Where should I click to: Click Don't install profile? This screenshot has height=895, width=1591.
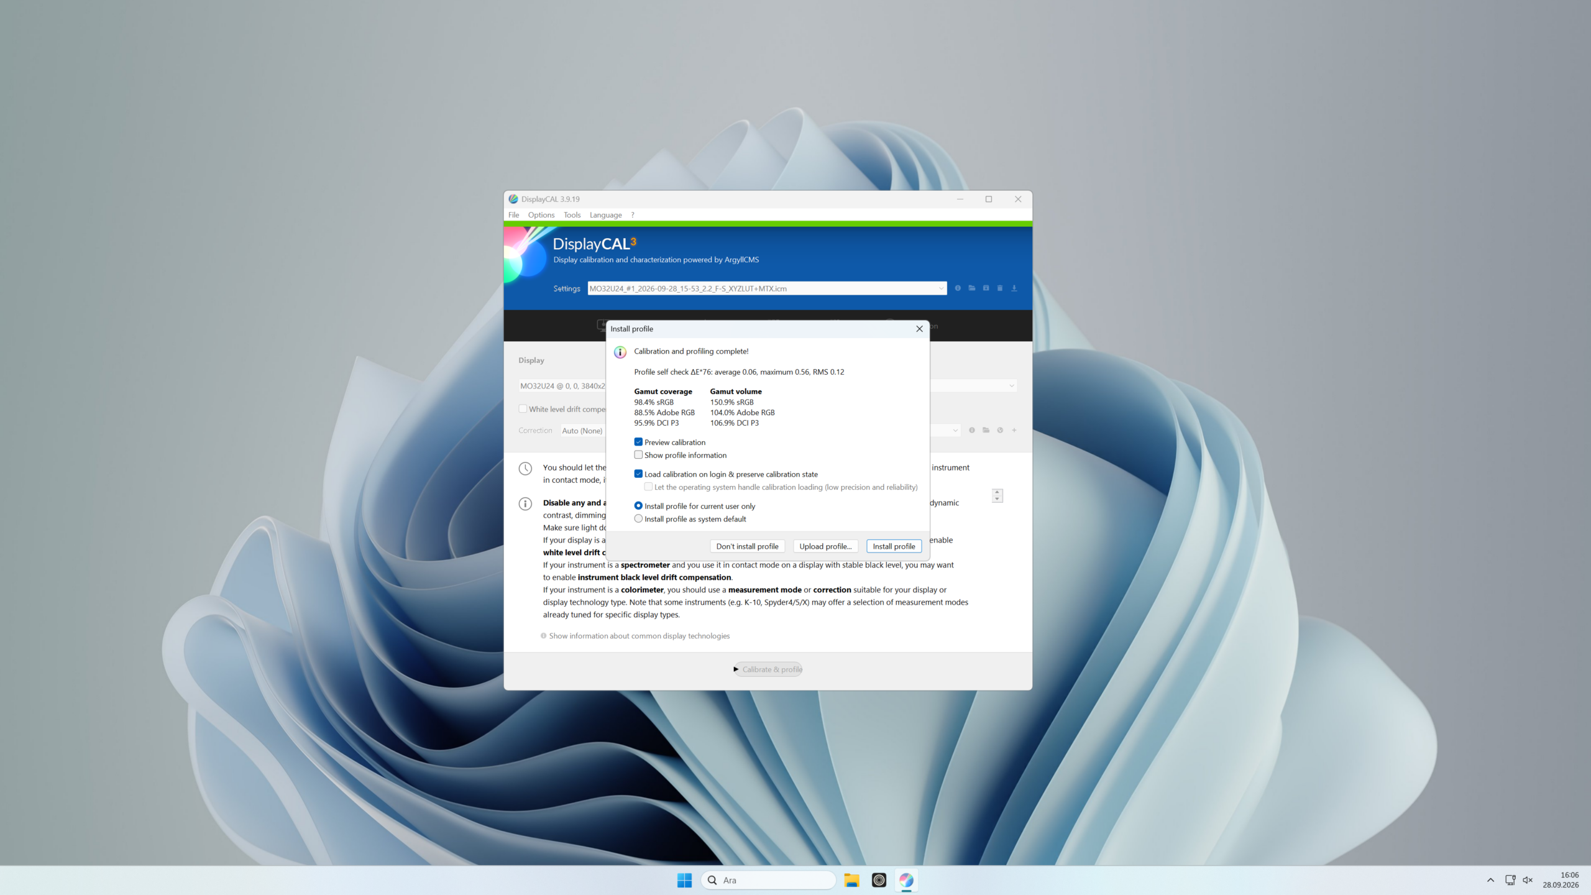click(x=747, y=546)
